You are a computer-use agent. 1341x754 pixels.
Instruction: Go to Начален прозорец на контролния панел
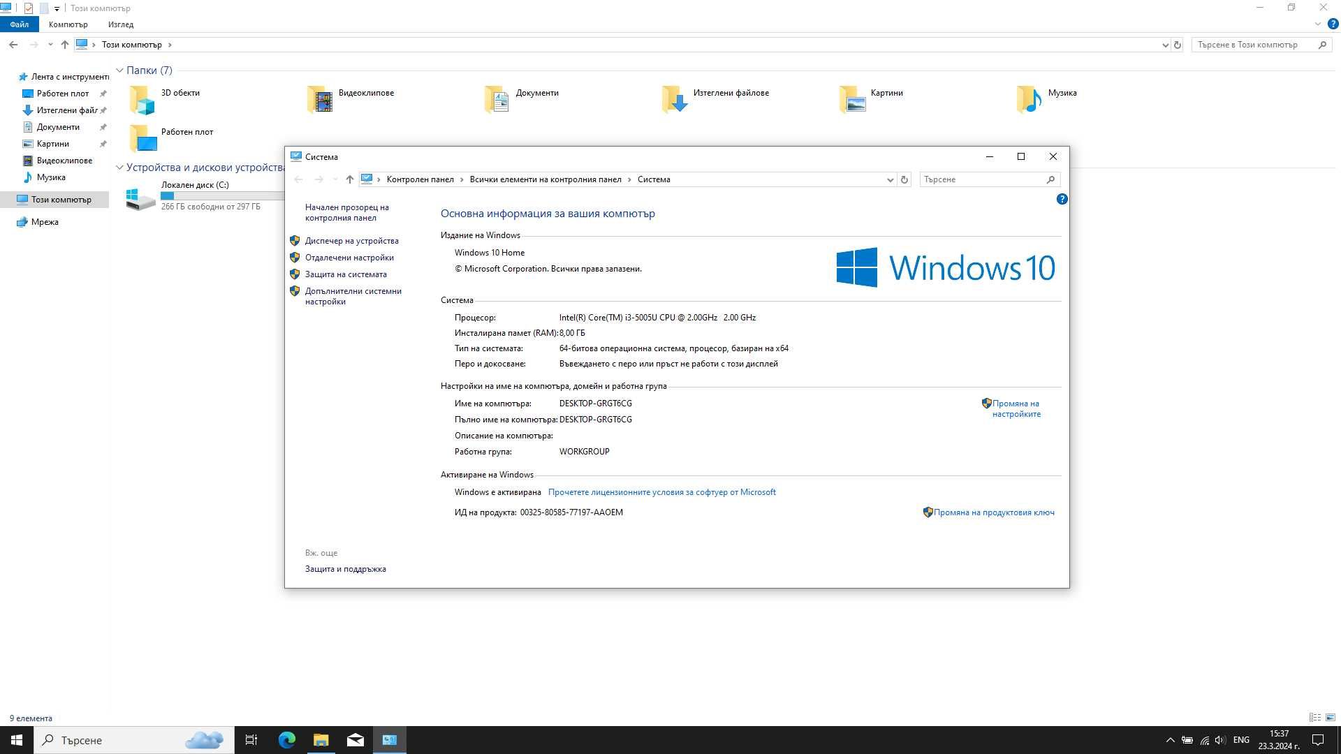tap(346, 212)
